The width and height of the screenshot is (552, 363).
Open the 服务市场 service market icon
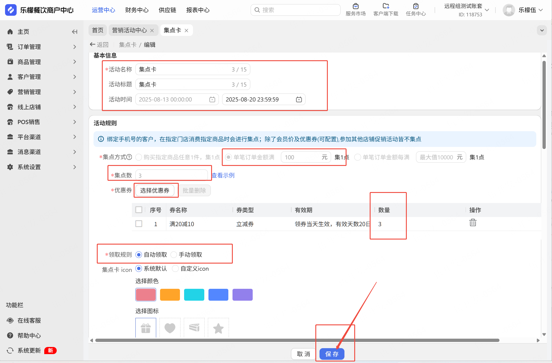(355, 6)
